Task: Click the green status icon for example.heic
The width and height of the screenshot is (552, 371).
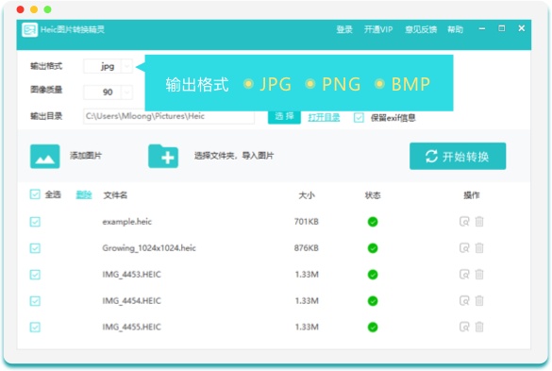Action: pyautogui.click(x=373, y=222)
